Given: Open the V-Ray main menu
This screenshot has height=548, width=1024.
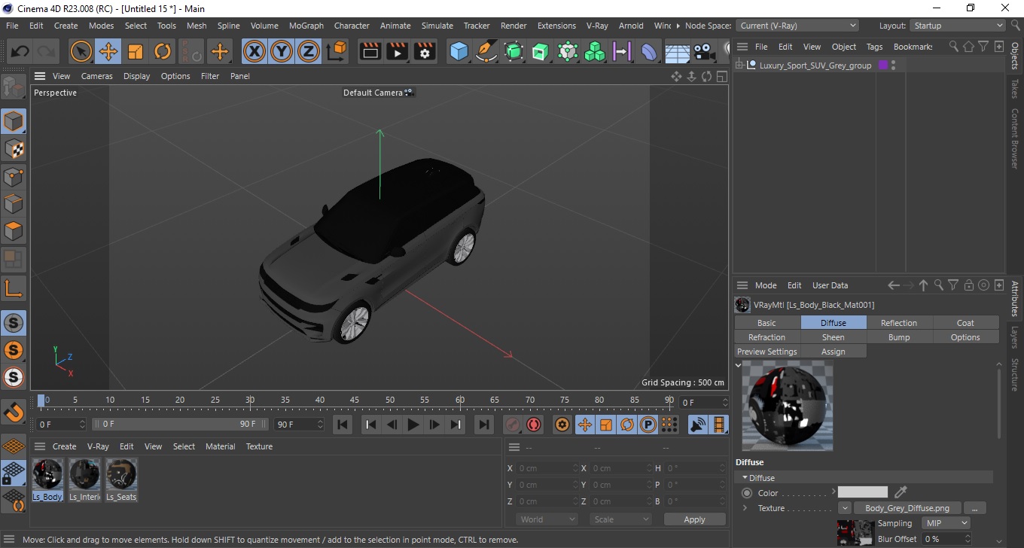Looking at the screenshot, I should coord(596,26).
